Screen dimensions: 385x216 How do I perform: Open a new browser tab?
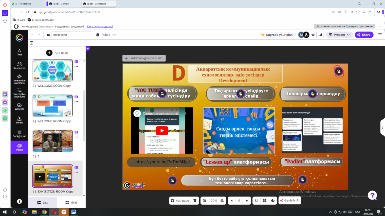tap(120, 4)
